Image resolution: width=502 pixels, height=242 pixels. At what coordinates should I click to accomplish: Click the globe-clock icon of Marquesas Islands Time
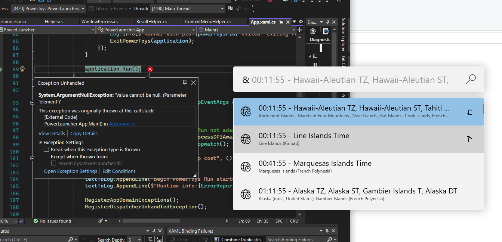click(x=246, y=167)
